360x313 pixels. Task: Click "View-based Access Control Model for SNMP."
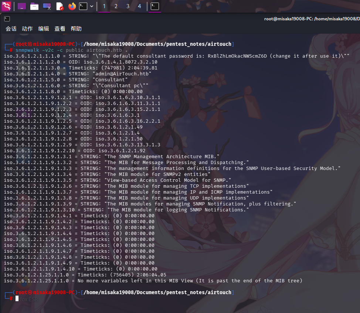[168, 180]
